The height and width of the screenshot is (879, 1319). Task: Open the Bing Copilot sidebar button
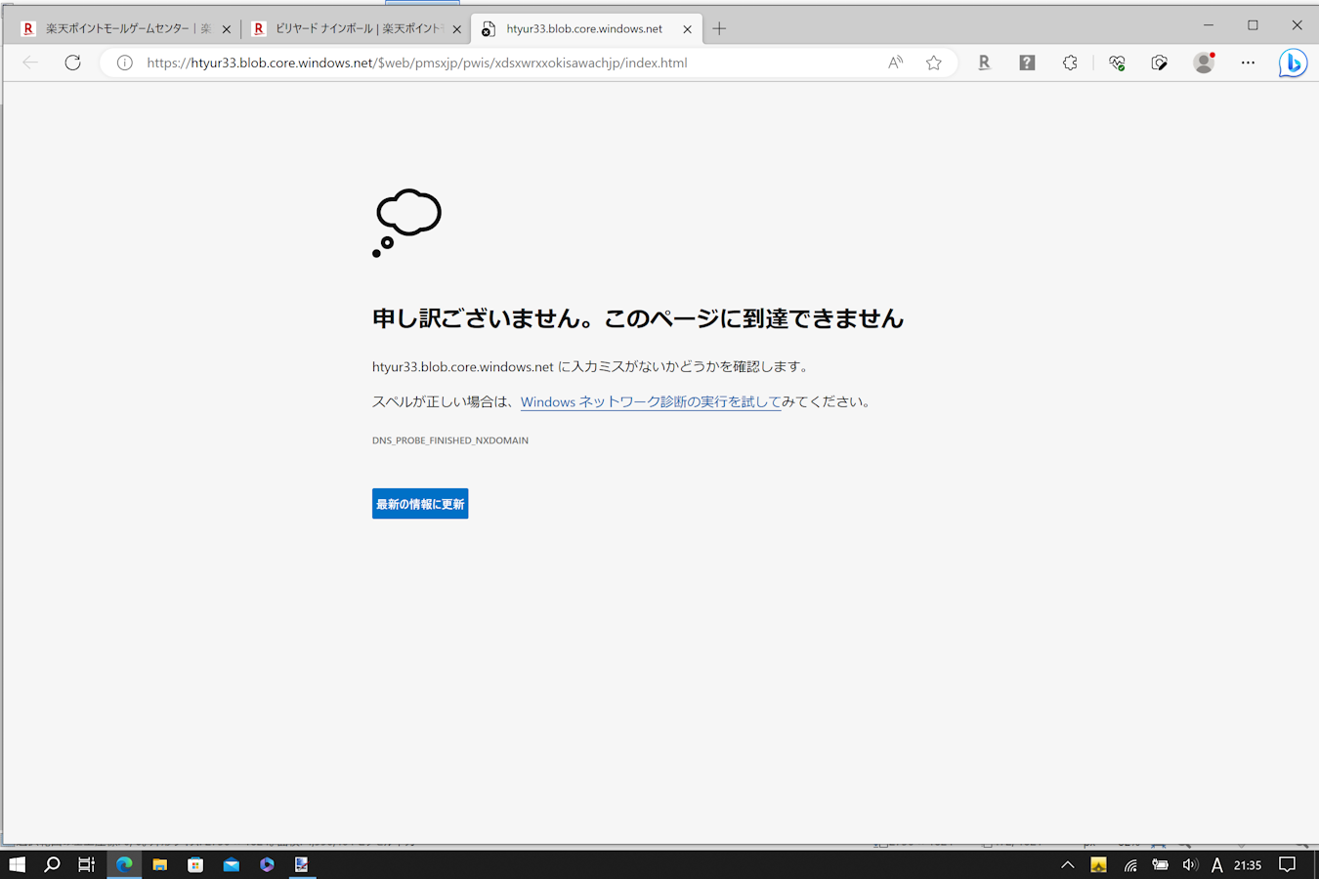[1293, 63]
